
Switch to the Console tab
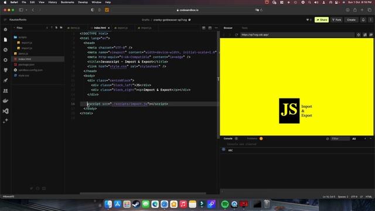(x=228, y=138)
